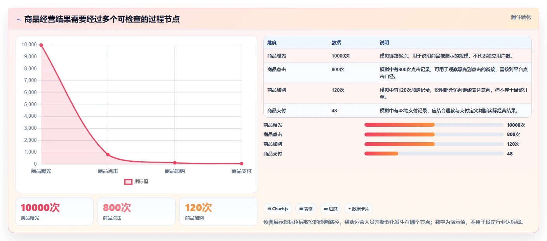Click the description starting 模拟中有48笔支付记录
Viewport: 547px width, 241px height.
pyautogui.click(x=449, y=111)
